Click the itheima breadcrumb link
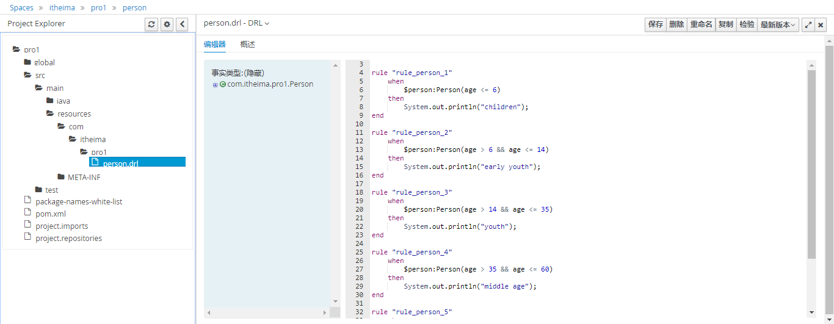Viewport: 834px width, 324px height. [62, 8]
